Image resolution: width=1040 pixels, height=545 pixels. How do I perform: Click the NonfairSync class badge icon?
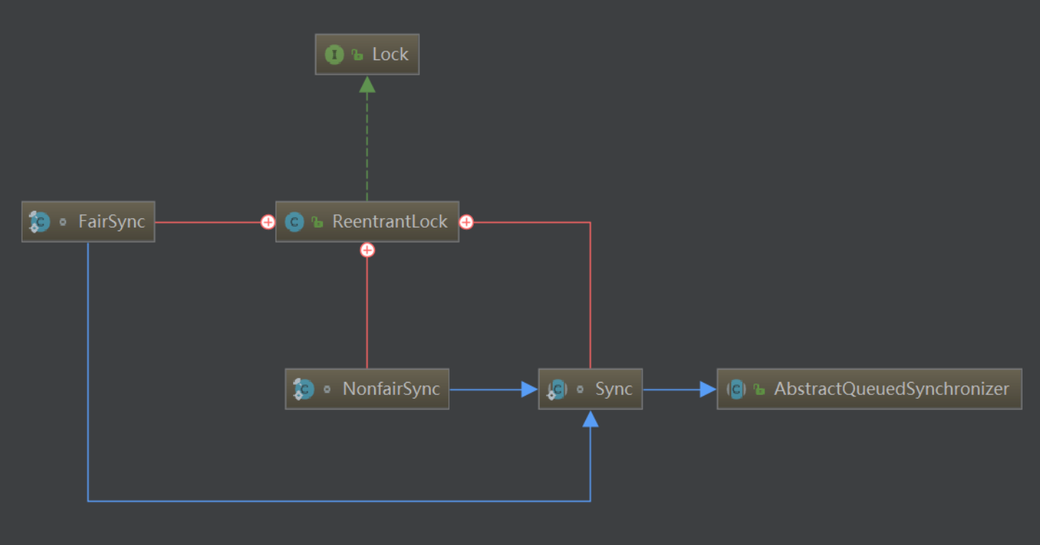coord(303,388)
